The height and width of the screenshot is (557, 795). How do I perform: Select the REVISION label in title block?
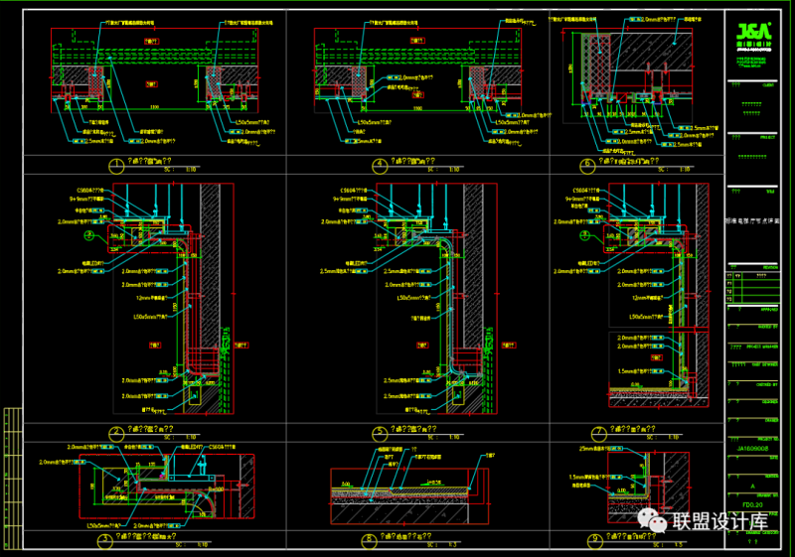[x=769, y=268]
